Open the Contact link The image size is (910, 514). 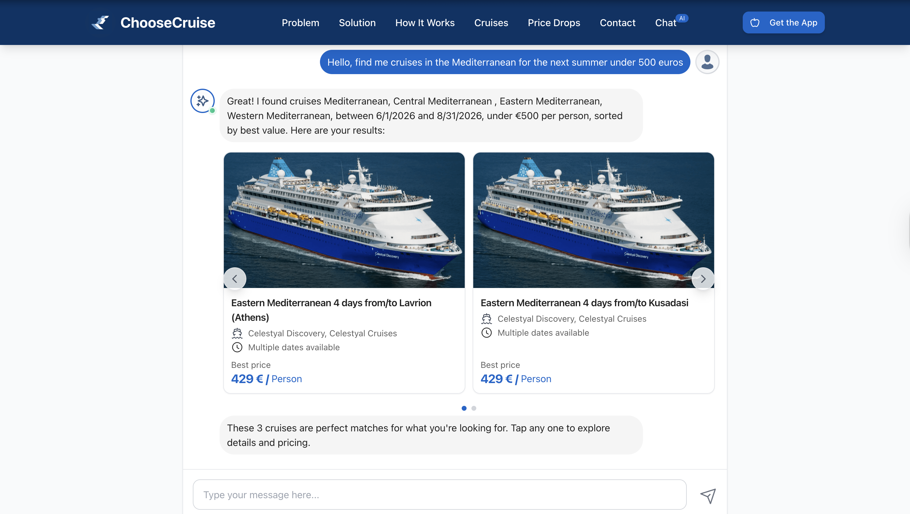tap(617, 23)
